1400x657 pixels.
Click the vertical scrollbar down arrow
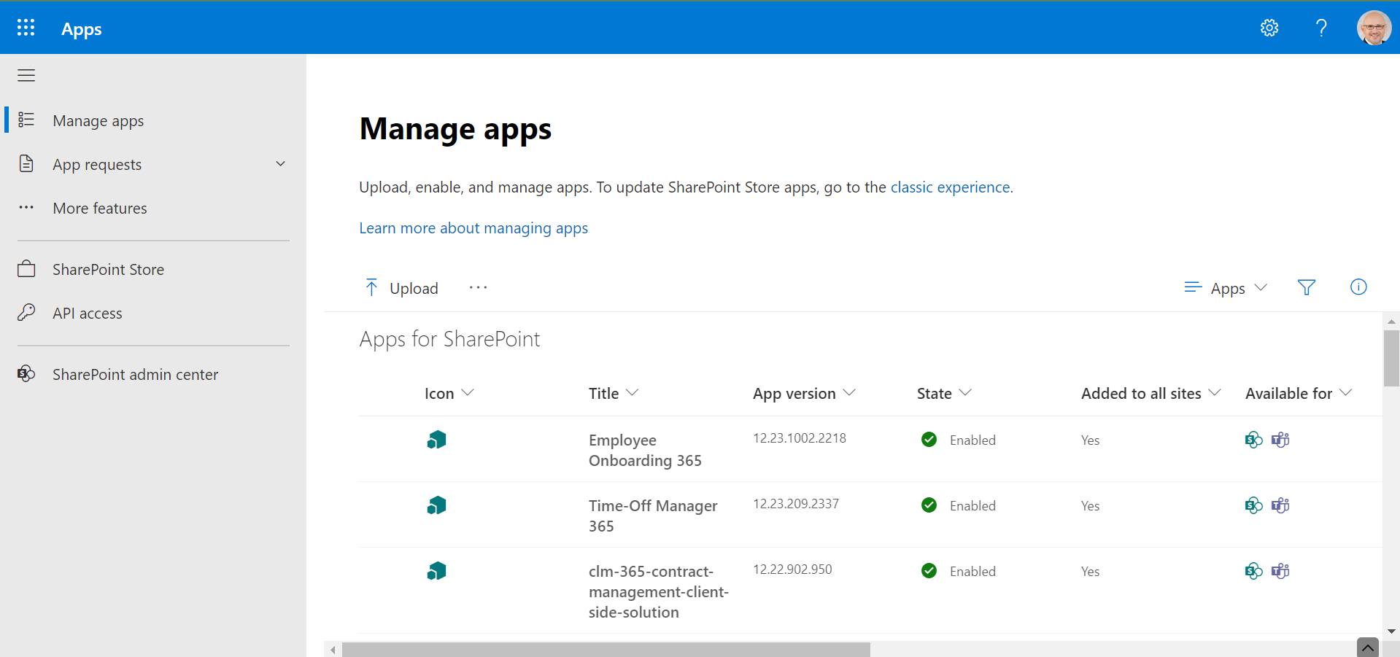point(1391,631)
